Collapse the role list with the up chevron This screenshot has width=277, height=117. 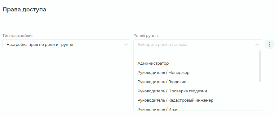coord(257,45)
